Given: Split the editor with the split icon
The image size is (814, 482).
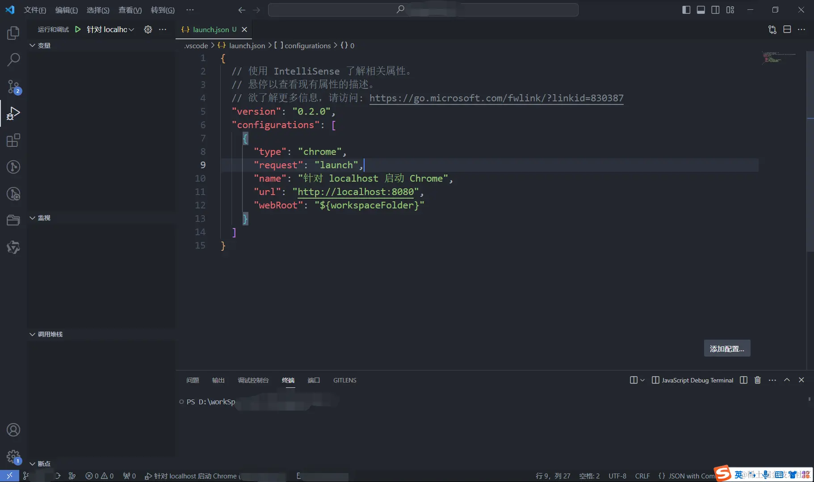Looking at the screenshot, I should pos(787,29).
